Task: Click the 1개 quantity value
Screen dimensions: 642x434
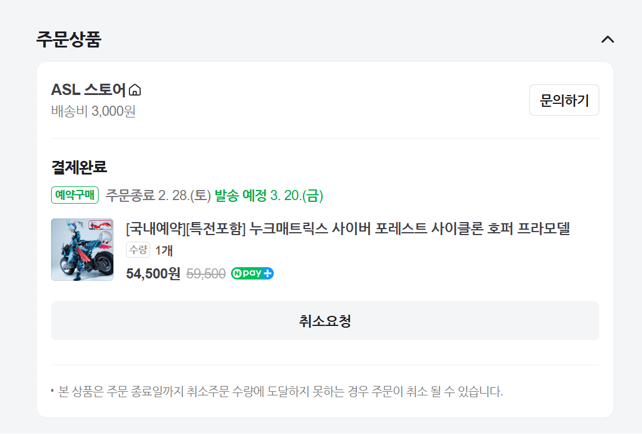Action: pyautogui.click(x=164, y=251)
